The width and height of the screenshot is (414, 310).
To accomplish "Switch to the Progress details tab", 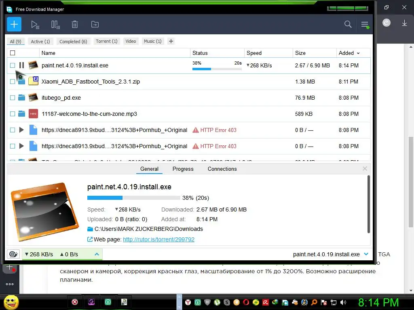I will (x=183, y=169).
